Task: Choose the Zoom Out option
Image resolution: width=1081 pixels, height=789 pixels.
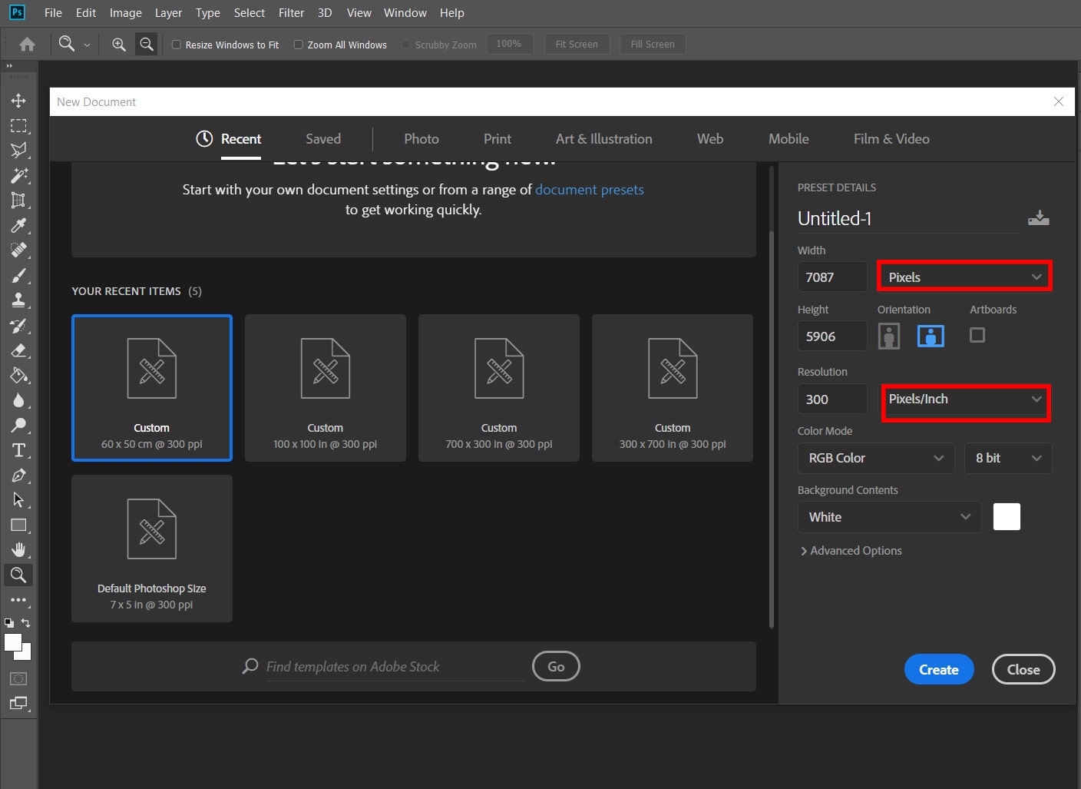Action: click(x=146, y=45)
